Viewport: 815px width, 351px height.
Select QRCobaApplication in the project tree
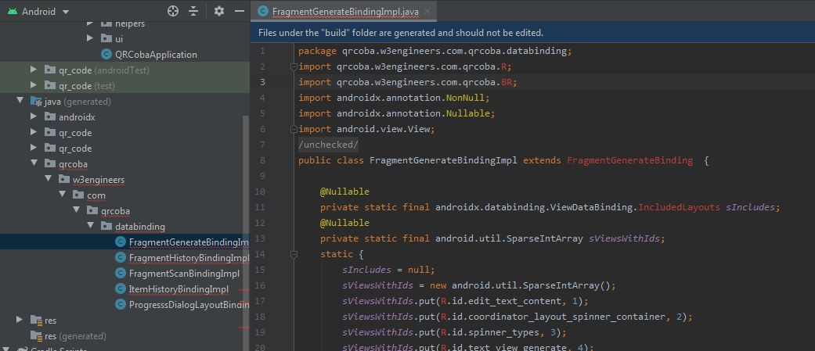click(156, 55)
